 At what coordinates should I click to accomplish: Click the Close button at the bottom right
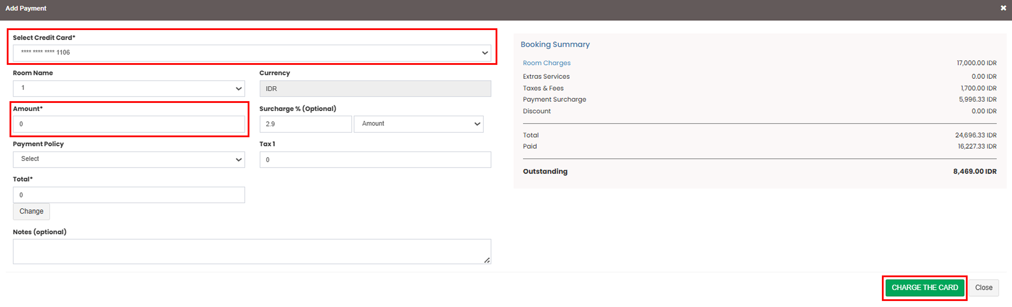tap(983, 288)
